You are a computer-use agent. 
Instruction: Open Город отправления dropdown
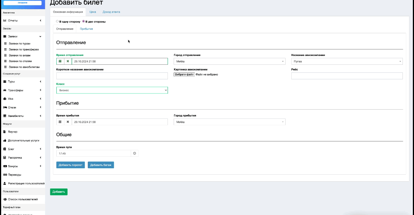click(x=229, y=61)
